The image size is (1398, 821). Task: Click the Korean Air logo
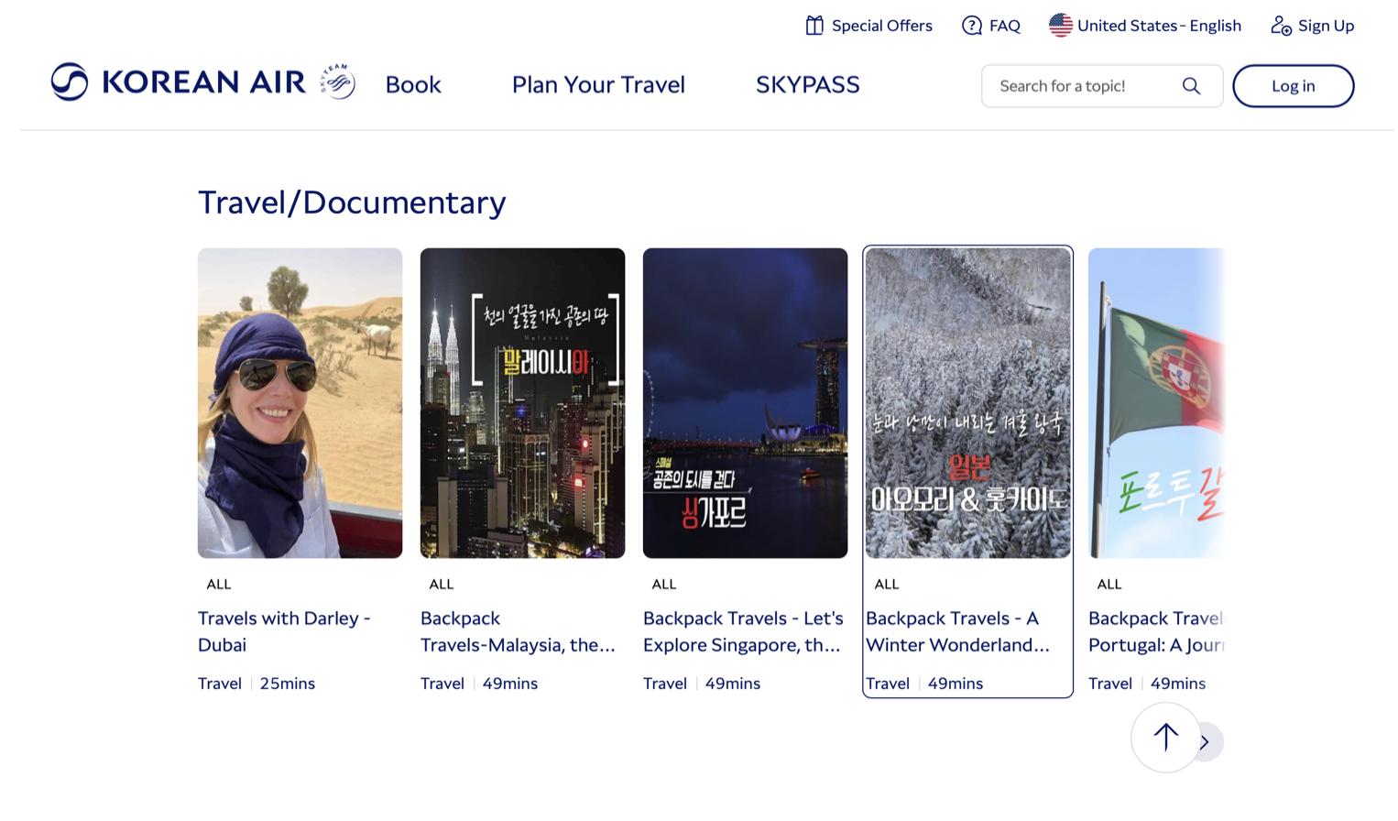point(178,82)
